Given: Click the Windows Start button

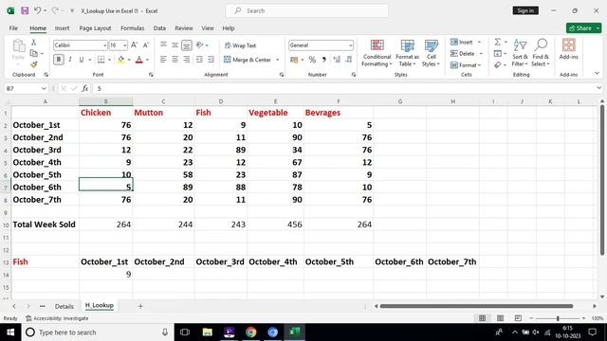Looking at the screenshot, I should [10, 332].
